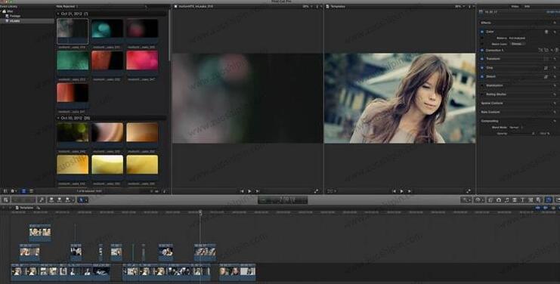Click the Connect clip to primary storyline icon
Screen dimensions: 560x284
51,200
